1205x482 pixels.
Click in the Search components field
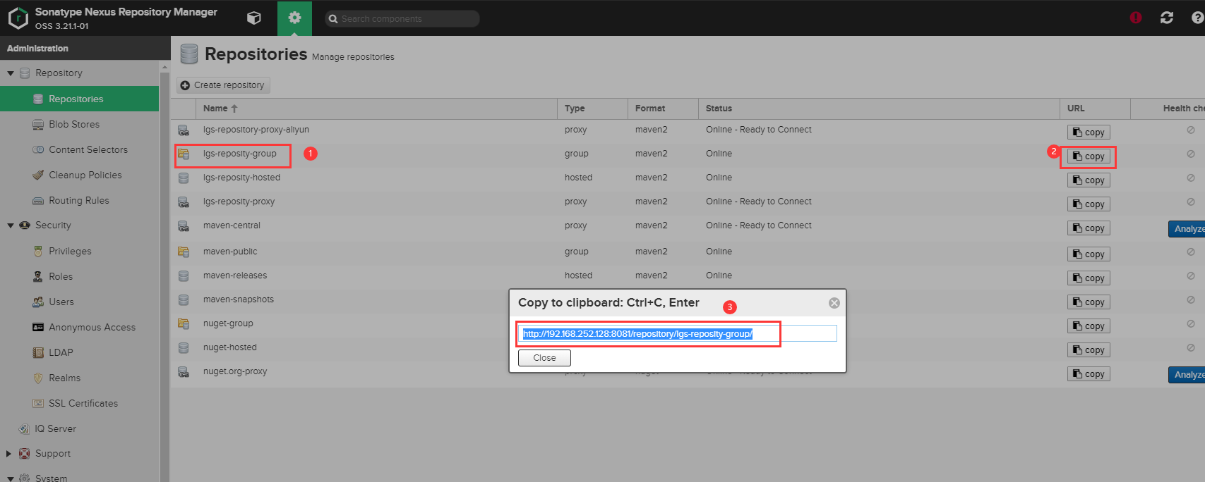click(x=402, y=18)
